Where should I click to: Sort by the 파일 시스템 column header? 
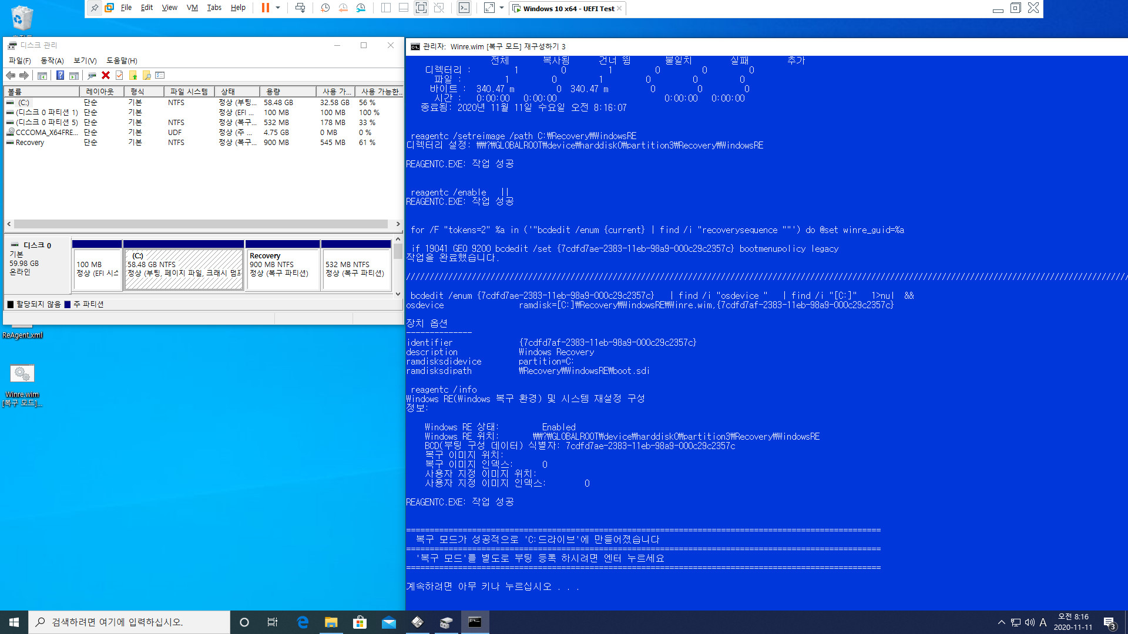click(x=189, y=92)
